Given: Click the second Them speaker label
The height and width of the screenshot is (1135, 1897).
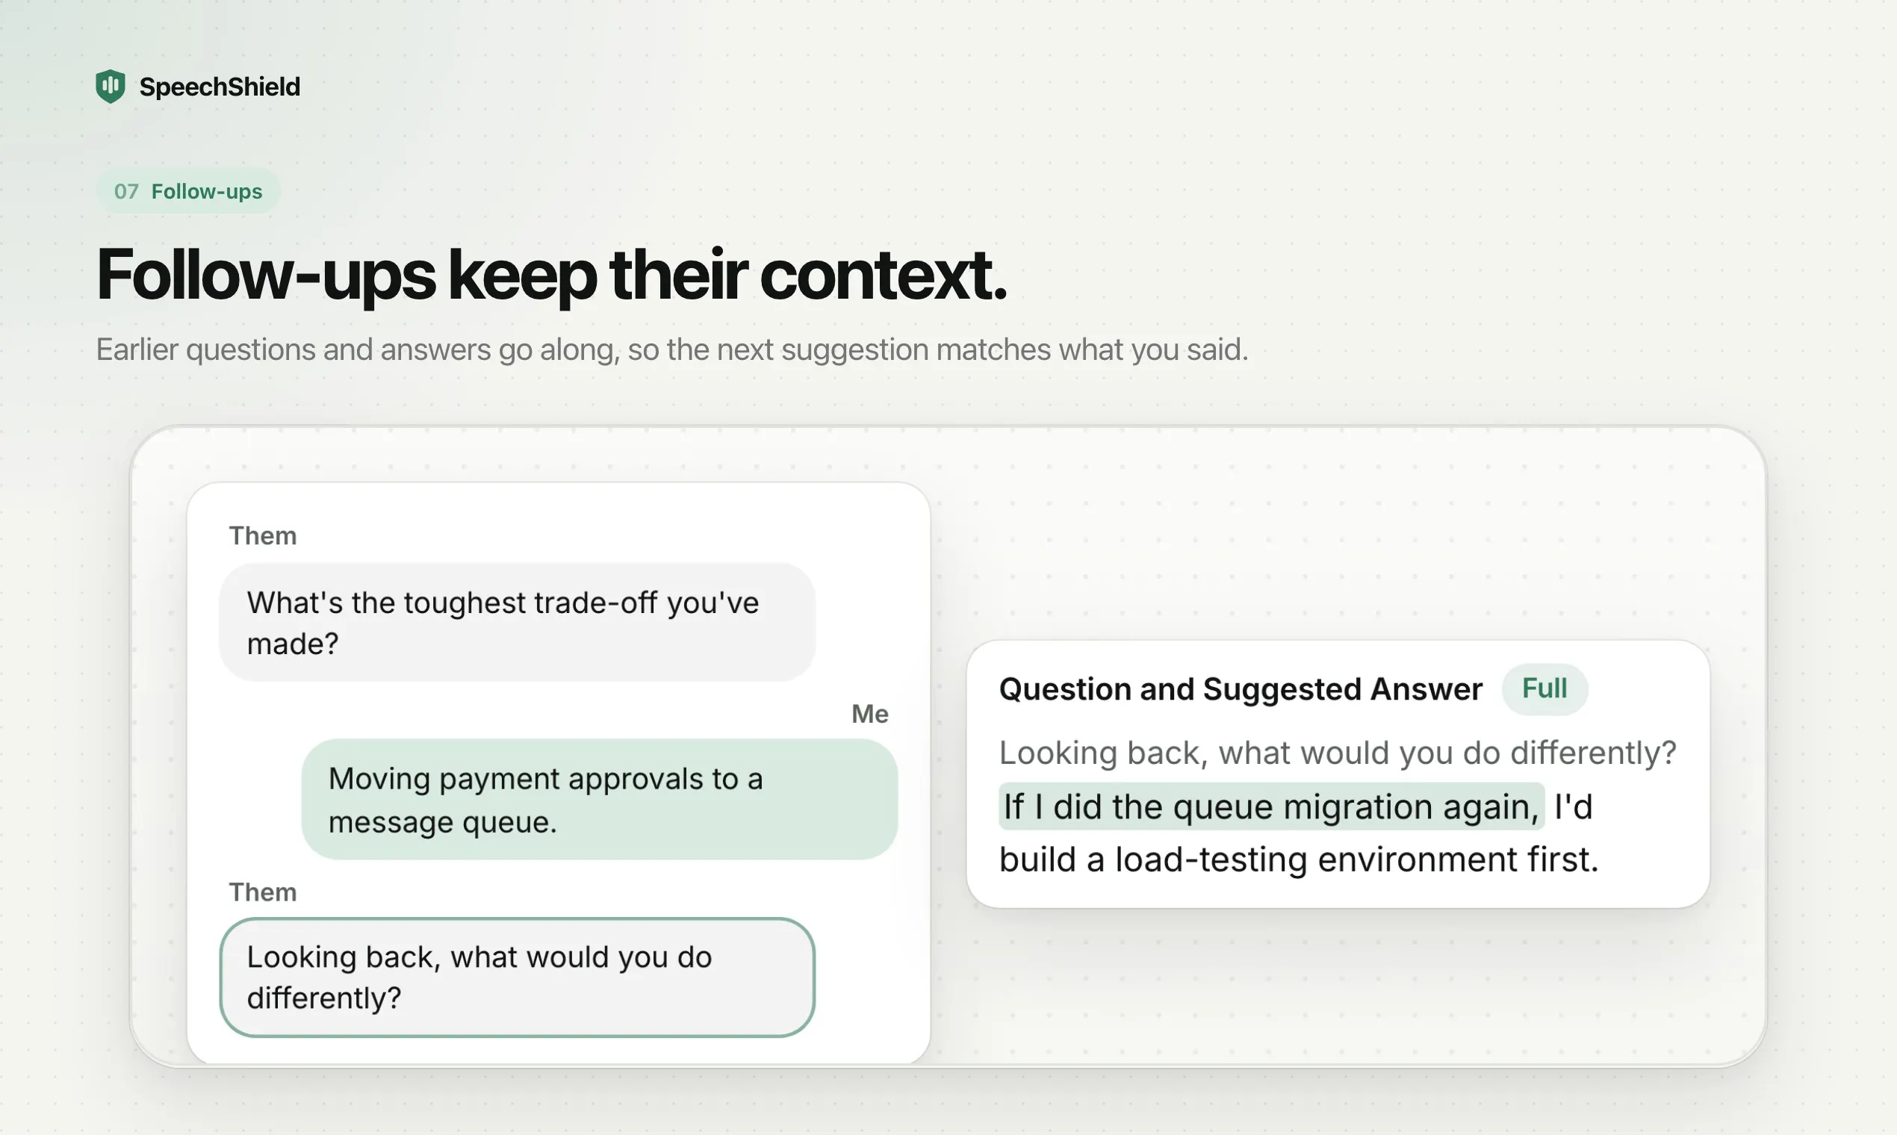Looking at the screenshot, I should click(x=262, y=892).
